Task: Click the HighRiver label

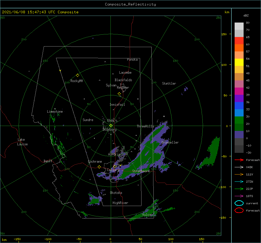Action: coord(120,203)
